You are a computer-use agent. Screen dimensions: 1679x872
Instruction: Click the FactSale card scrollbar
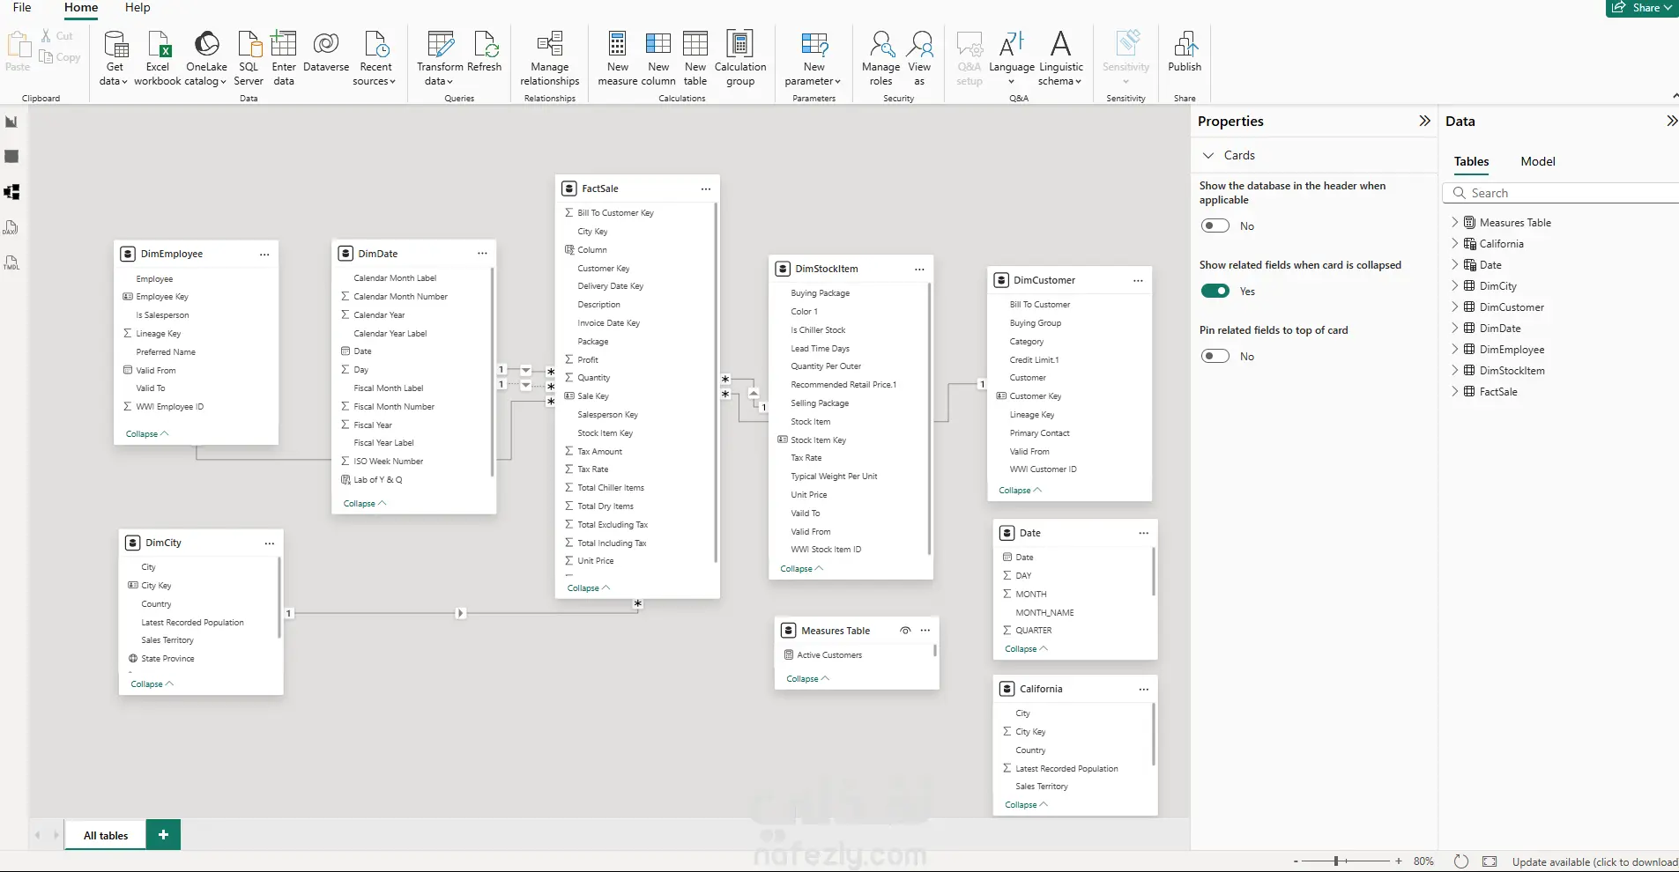coord(715,383)
